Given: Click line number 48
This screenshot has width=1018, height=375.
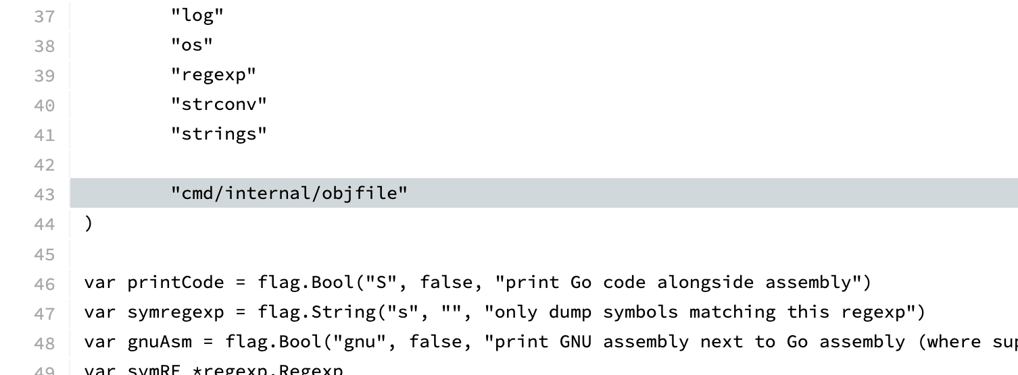Looking at the screenshot, I should point(45,343).
